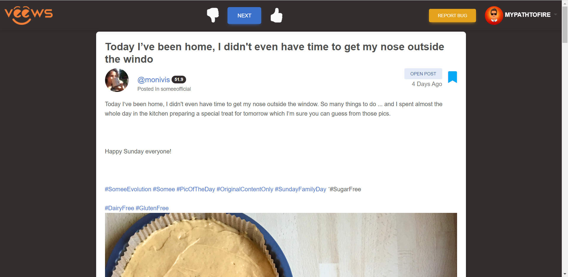Open the @monivis profile link
The width and height of the screenshot is (568, 277).
click(x=154, y=80)
